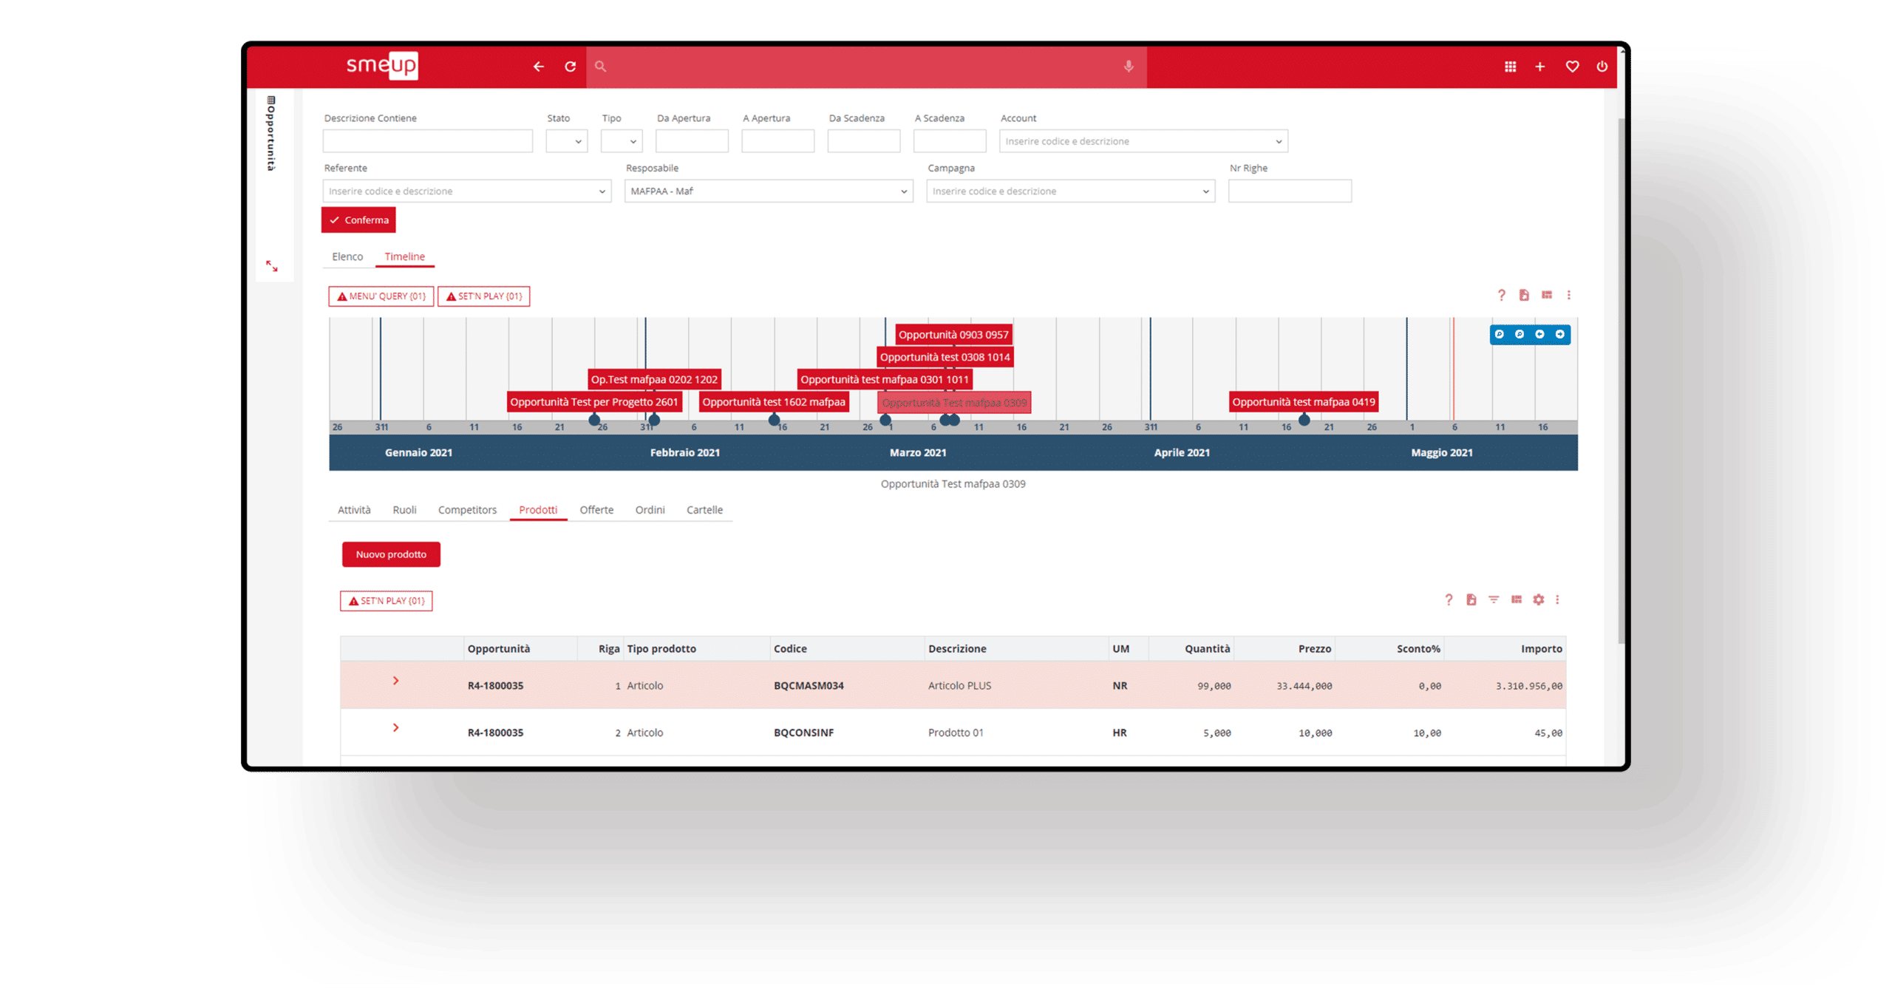Viewport: 1892px width, 1003px height.
Task: Click the timeline help question mark
Action: [x=1501, y=296]
